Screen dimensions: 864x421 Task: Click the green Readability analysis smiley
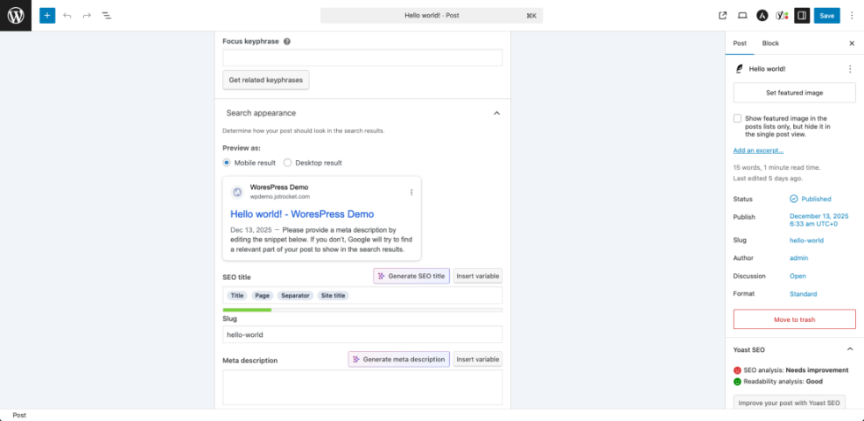pos(737,382)
